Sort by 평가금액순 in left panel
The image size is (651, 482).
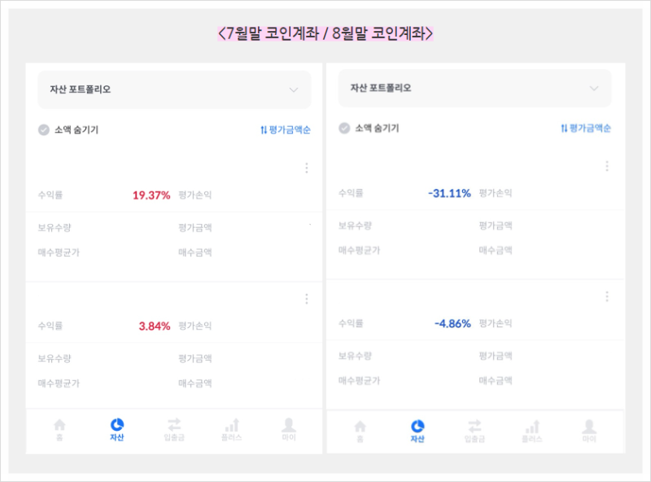(286, 129)
